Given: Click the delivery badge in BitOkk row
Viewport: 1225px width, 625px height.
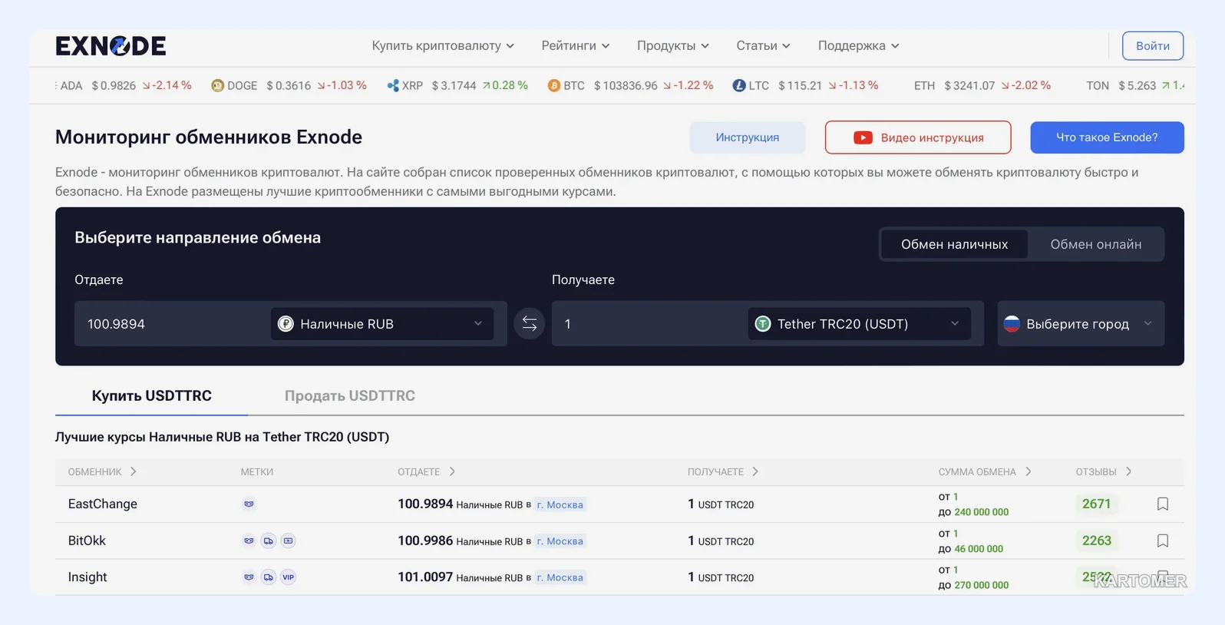Looking at the screenshot, I should pos(268,541).
